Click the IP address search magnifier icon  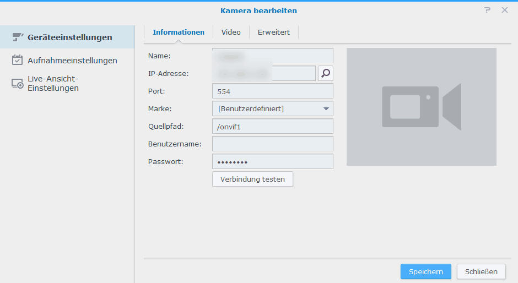click(326, 73)
